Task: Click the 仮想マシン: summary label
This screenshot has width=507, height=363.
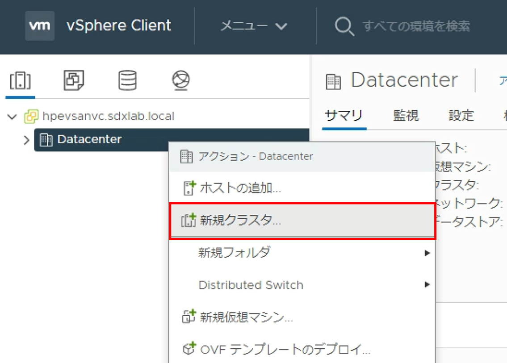Action: [463, 167]
